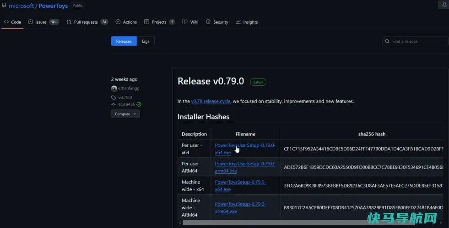Click the PowerToys repository name link

pyautogui.click(x=53, y=6)
